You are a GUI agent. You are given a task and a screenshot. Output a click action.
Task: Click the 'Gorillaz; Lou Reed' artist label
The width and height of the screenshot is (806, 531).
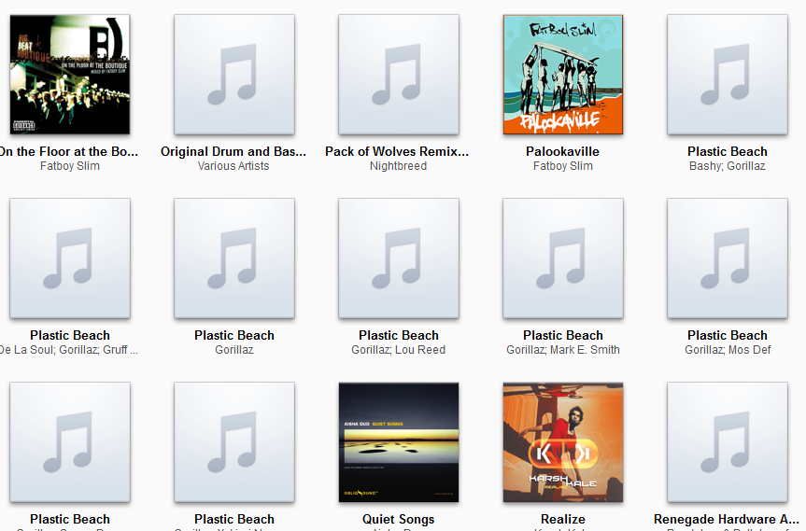click(x=399, y=350)
